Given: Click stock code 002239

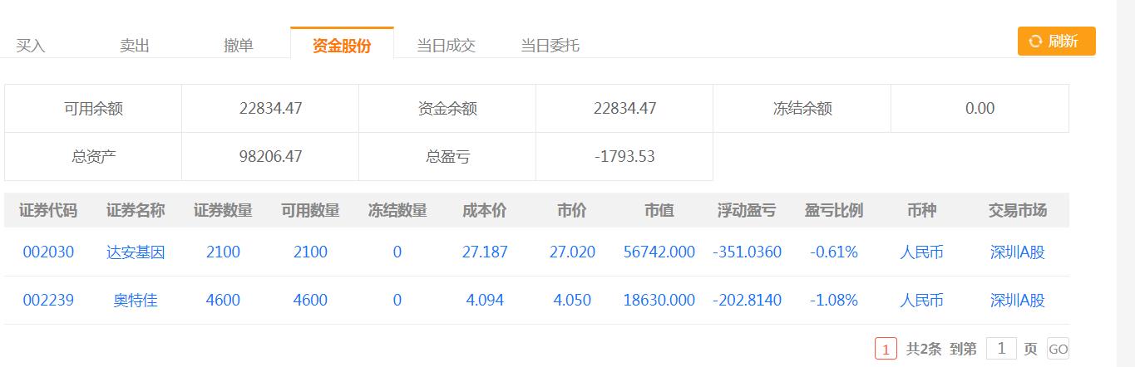Looking at the screenshot, I should point(48,300).
